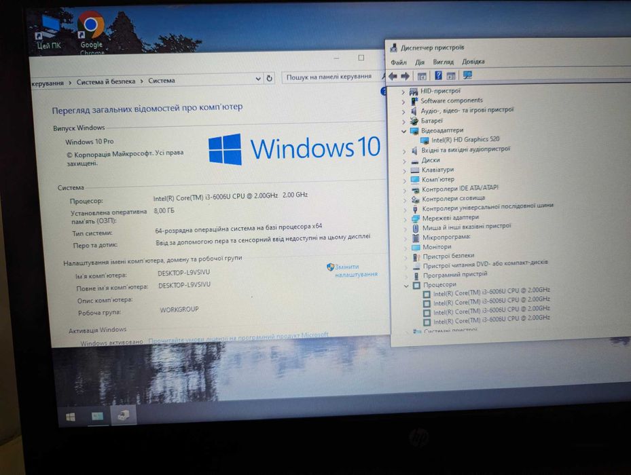Expand the HID-пристрої node
The image size is (631, 475).
coord(403,92)
